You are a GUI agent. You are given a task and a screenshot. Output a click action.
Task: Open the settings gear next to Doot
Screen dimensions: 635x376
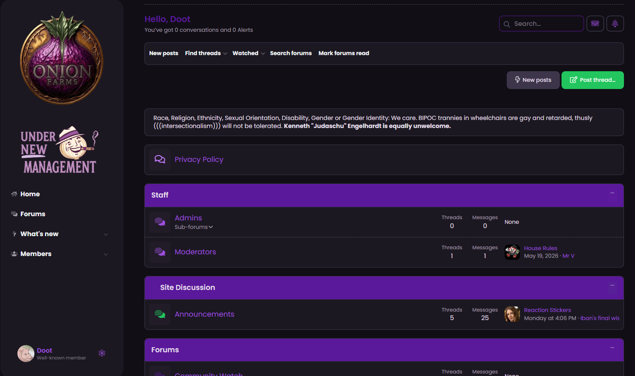102,353
